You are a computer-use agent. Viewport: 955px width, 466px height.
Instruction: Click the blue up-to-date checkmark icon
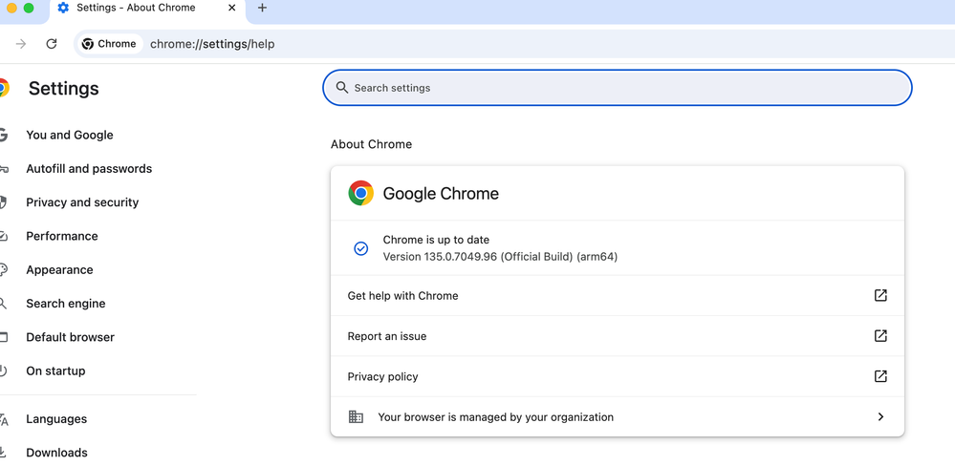pos(360,248)
